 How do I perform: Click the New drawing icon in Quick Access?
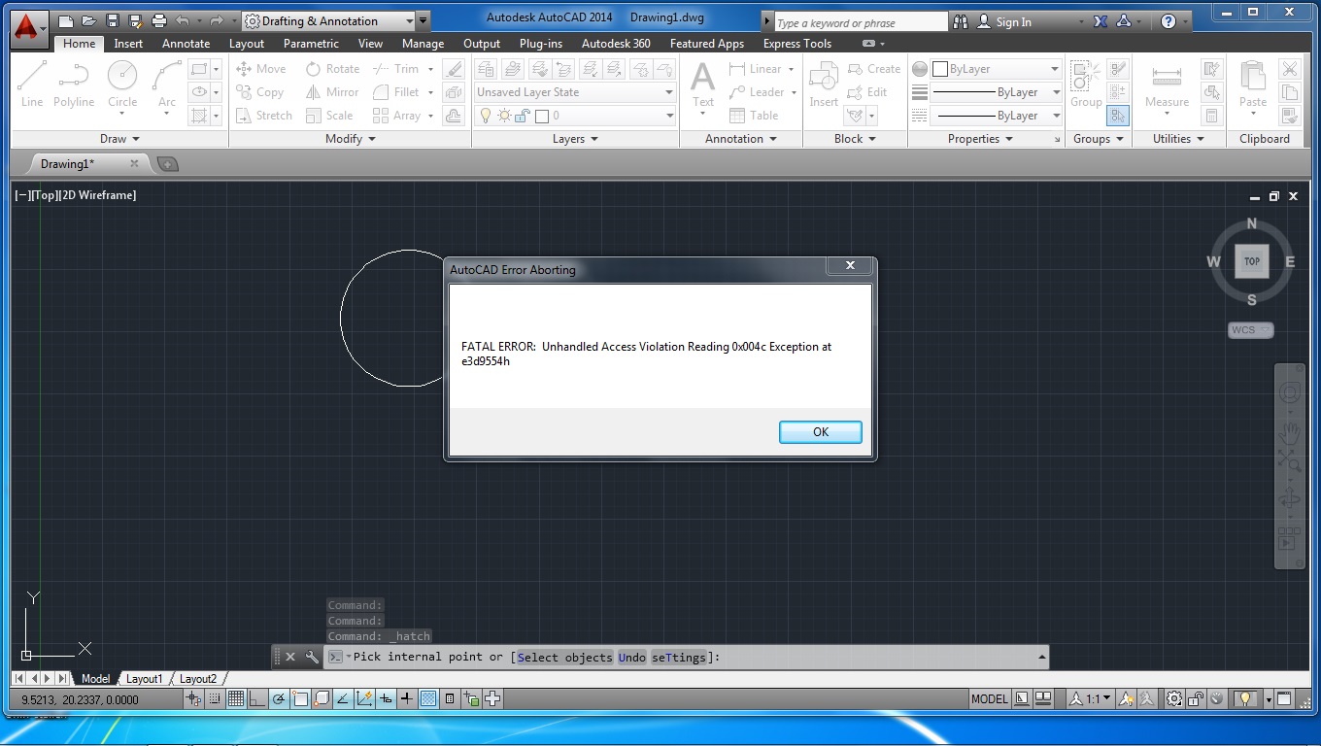point(66,20)
